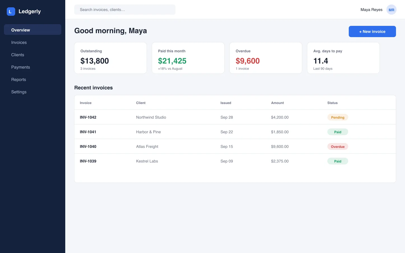Focus the search invoices field
This screenshot has height=253, width=405.
125,10
